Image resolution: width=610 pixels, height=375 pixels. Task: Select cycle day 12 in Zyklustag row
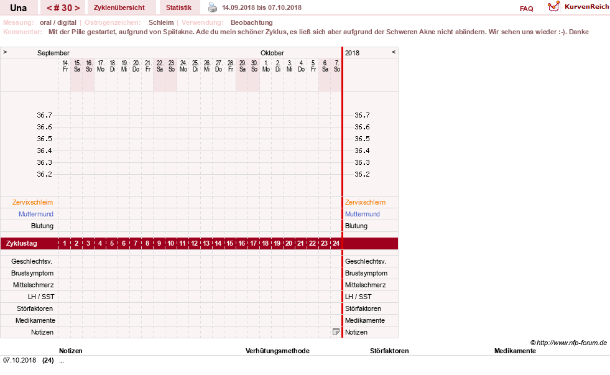coord(195,244)
